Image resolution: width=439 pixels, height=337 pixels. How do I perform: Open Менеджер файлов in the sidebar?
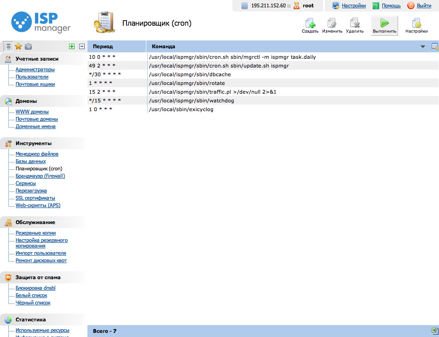[x=37, y=154]
